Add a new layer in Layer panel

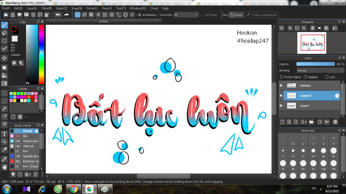tap(282, 122)
